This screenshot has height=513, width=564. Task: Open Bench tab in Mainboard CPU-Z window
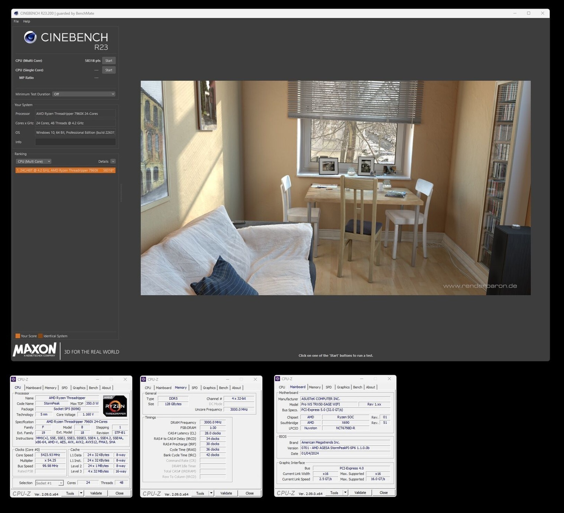(357, 387)
